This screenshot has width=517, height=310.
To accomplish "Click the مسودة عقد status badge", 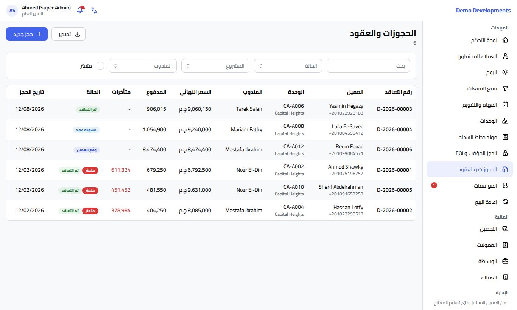I will pyautogui.click(x=86, y=130).
